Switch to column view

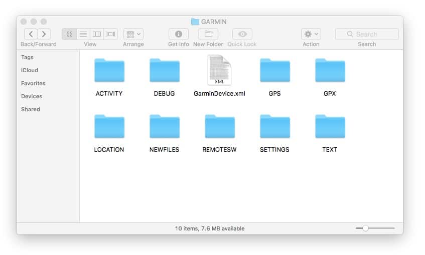97,34
